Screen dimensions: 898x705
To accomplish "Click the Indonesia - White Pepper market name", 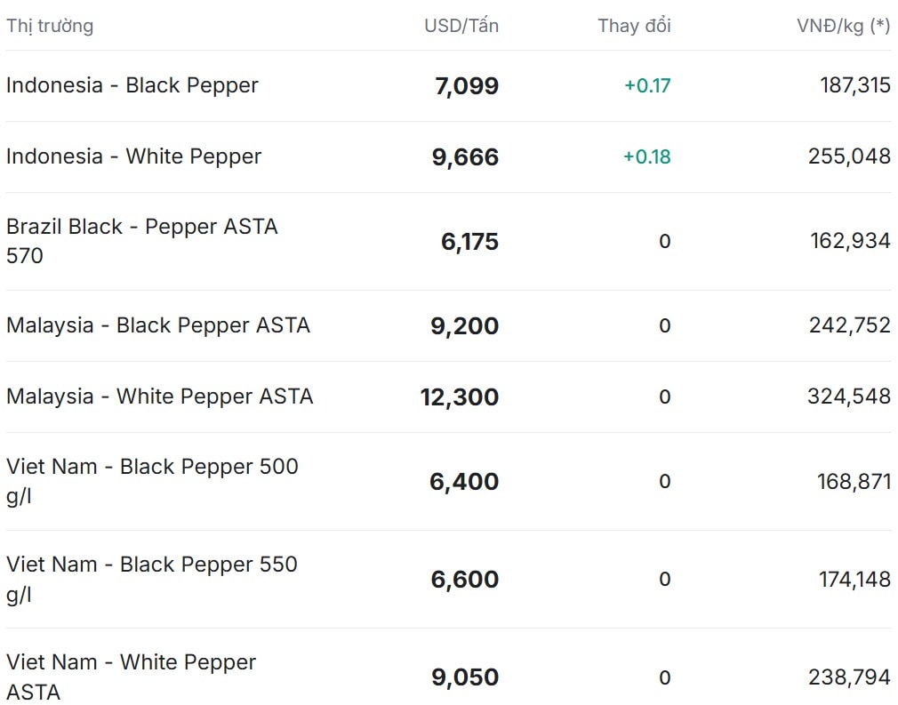I will point(134,156).
